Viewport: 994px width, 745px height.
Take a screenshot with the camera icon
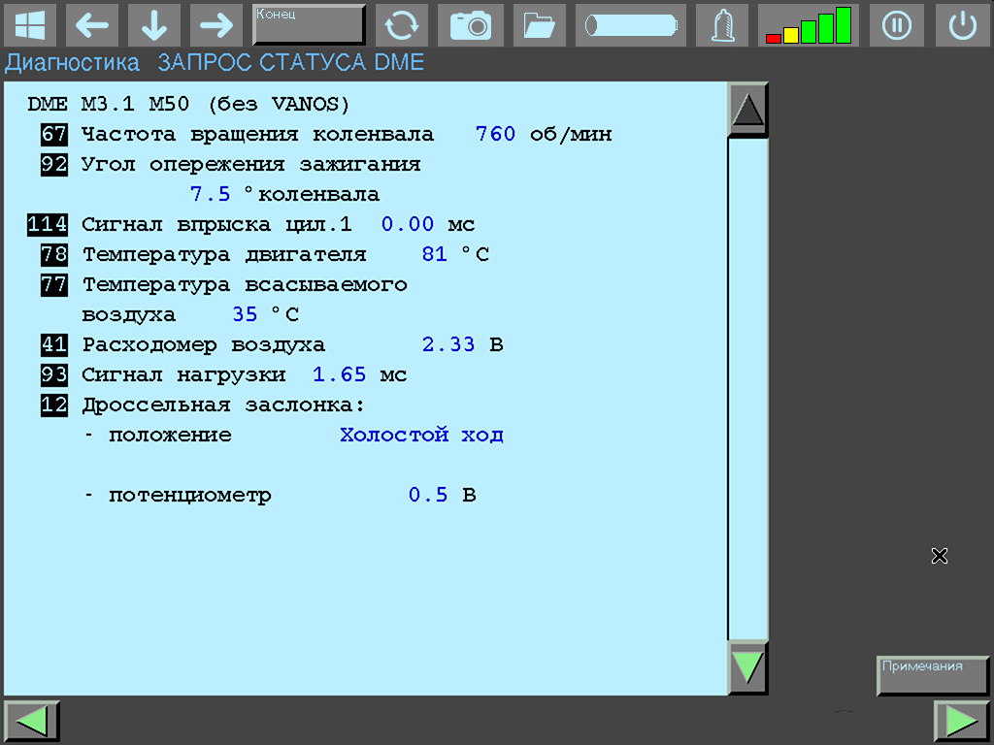click(471, 25)
